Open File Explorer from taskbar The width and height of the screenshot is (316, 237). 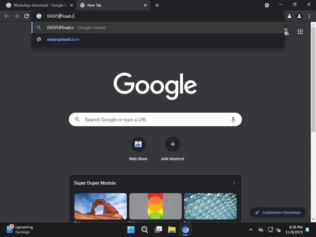(x=172, y=230)
